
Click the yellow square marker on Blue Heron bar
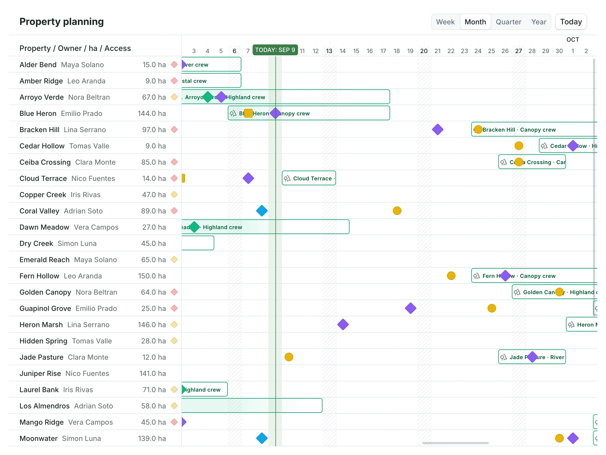[x=248, y=113]
